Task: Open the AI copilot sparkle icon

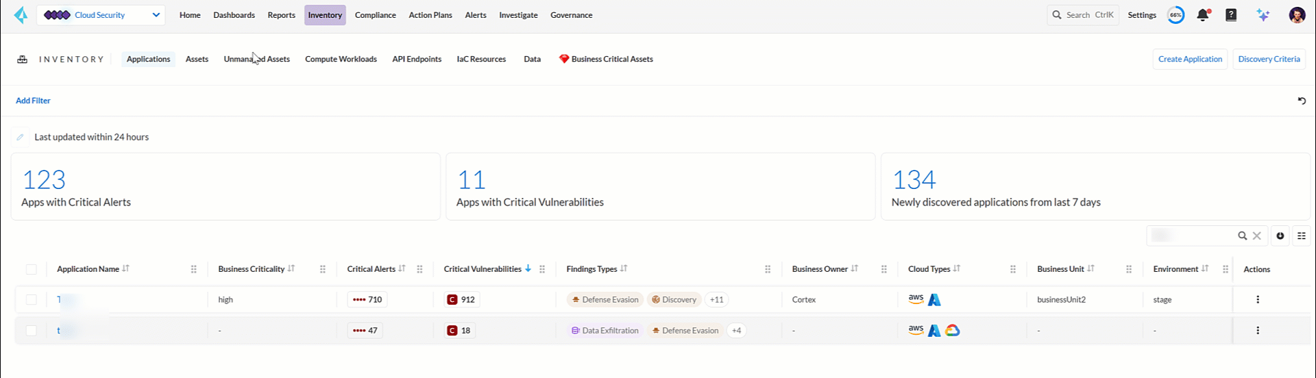Action: pyautogui.click(x=1263, y=15)
